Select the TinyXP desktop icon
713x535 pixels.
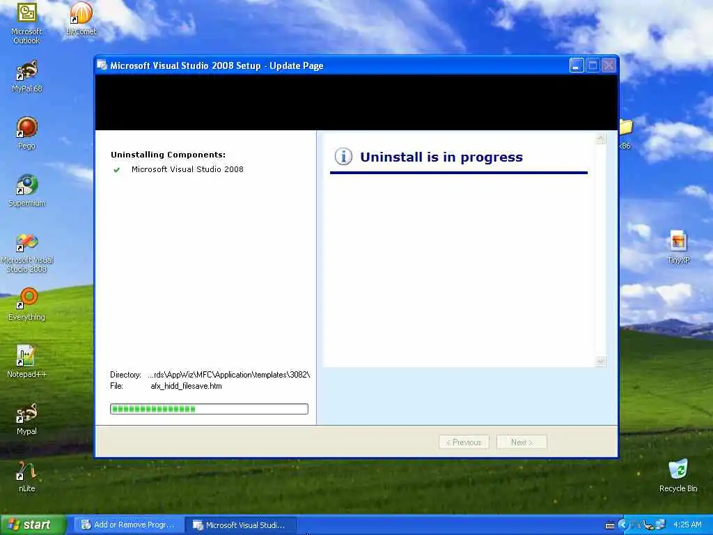pos(678,247)
